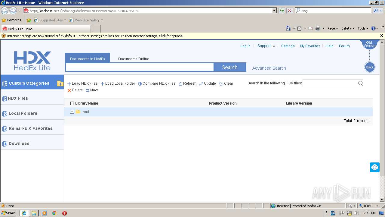385x217 pixels.
Task: Click the Delete toolbar action
Action: [75, 90]
